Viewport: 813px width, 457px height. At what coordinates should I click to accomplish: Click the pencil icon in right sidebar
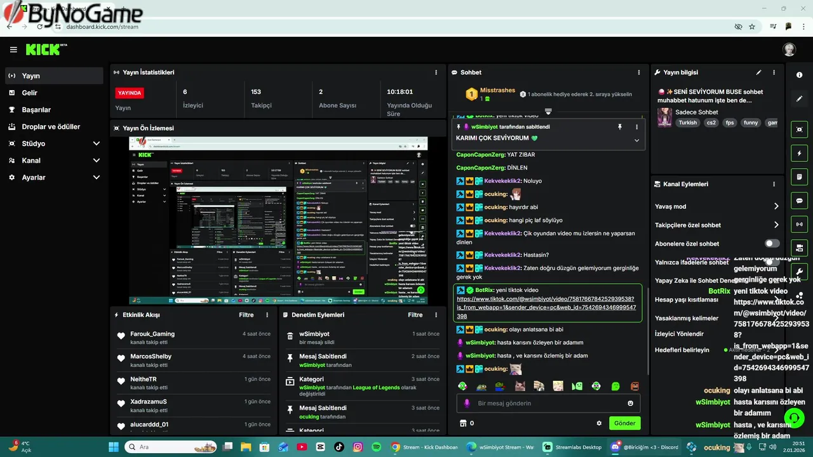point(799,99)
